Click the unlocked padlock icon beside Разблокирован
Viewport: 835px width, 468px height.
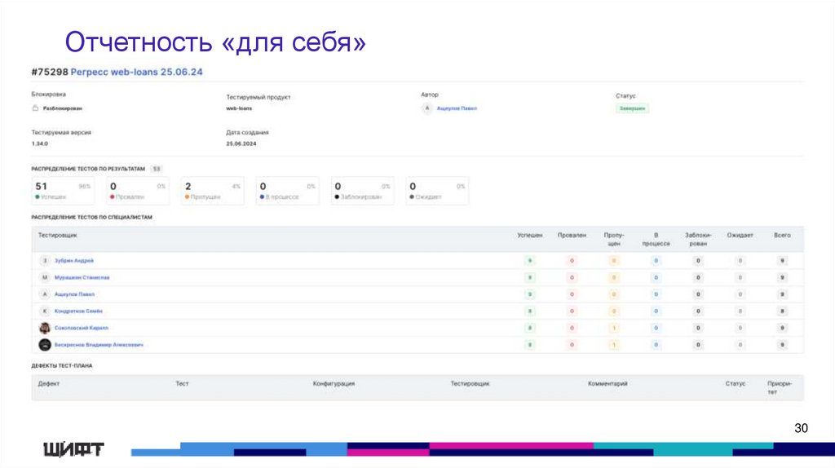(35, 108)
